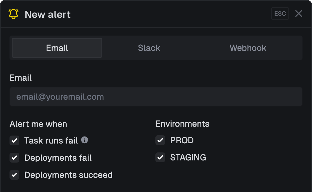Viewport: 312px width, 192px height.
Task: Click the "STAGING" label text
Action: 188,158
